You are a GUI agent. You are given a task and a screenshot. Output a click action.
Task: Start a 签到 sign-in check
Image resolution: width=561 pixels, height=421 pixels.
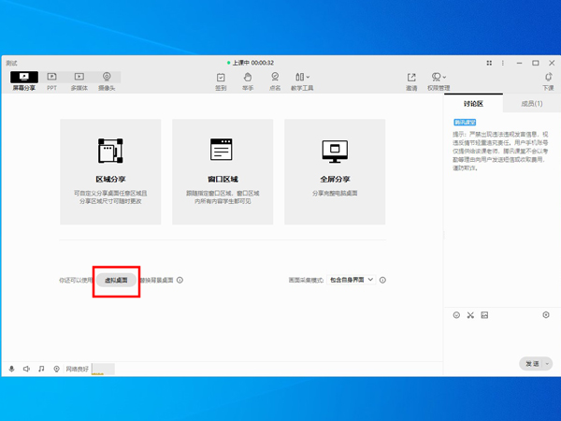[x=221, y=80]
